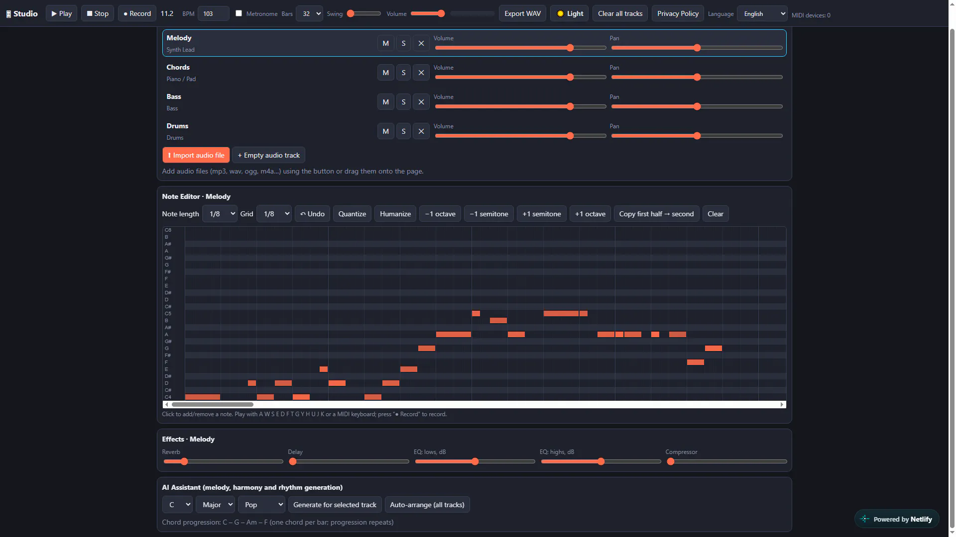The image size is (956, 537).
Task: Solo the Melody track
Action: (x=403, y=43)
